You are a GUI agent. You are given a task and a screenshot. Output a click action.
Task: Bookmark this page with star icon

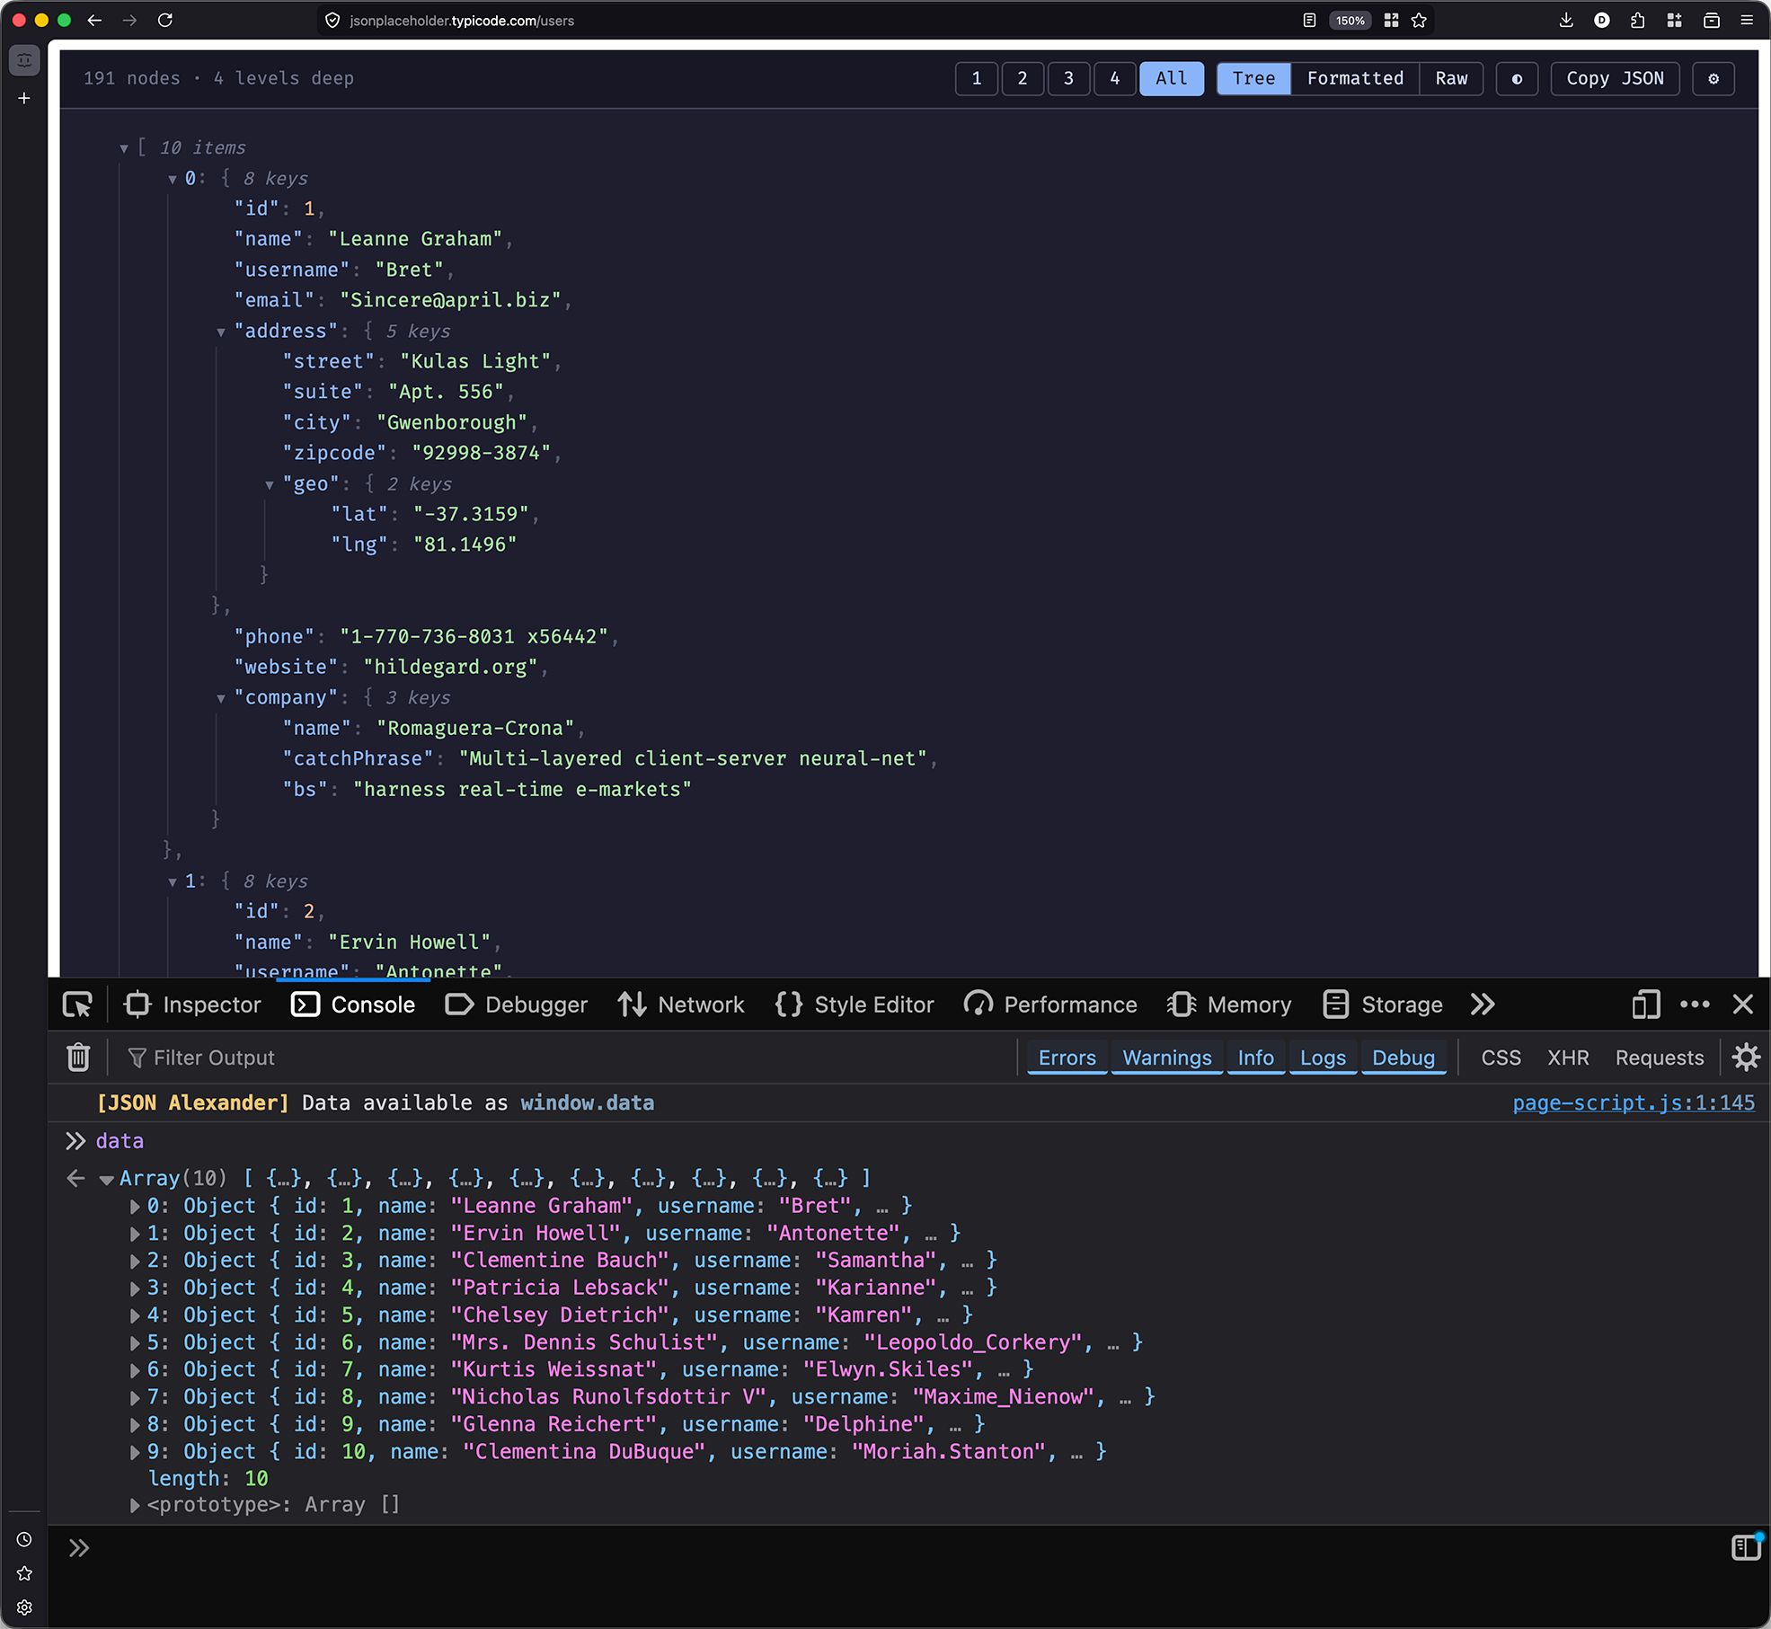[1419, 20]
